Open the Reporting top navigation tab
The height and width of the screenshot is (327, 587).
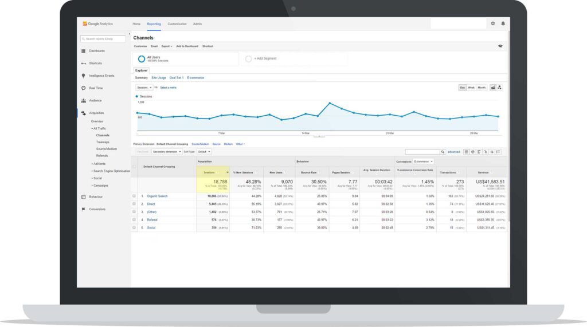pyautogui.click(x=154, y=24)
